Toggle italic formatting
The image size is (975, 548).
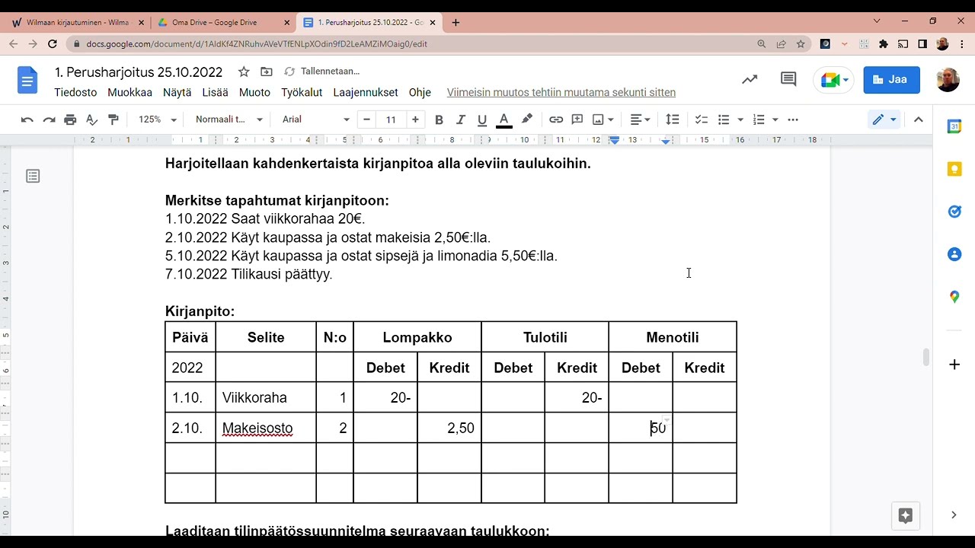[460, 119]
